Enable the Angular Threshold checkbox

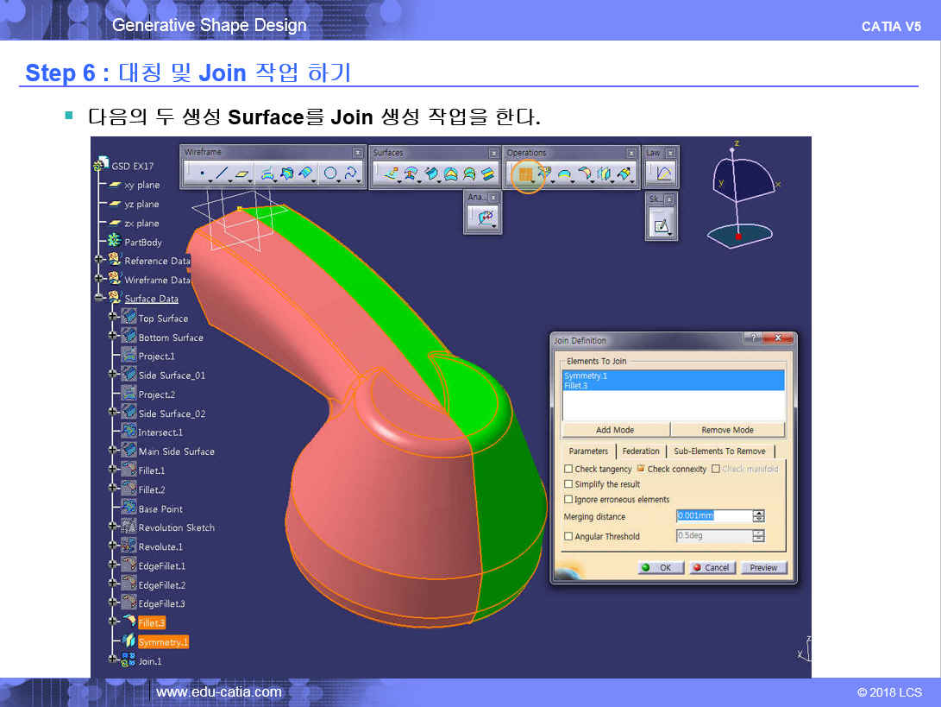click(568, 537)
